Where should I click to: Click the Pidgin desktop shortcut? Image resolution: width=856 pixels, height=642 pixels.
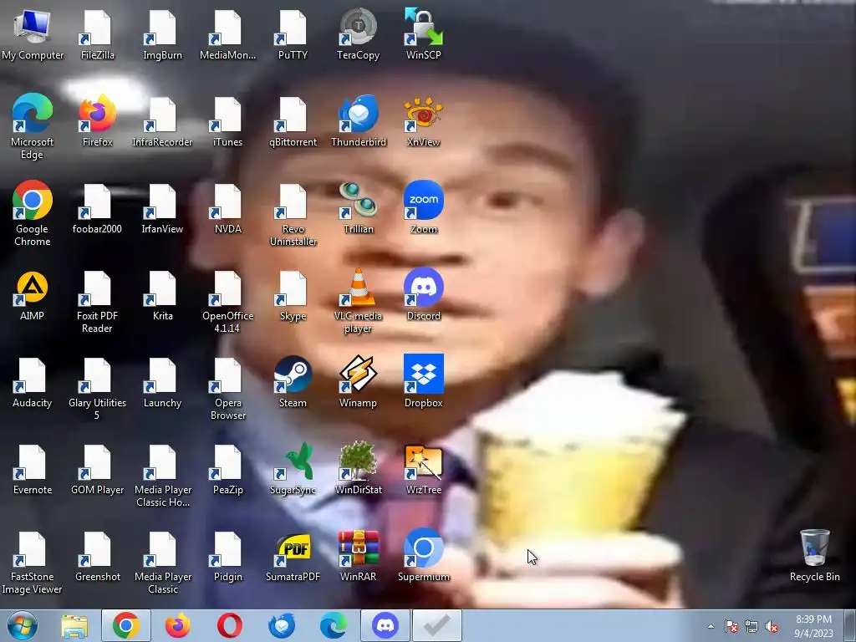pos(227,556)
